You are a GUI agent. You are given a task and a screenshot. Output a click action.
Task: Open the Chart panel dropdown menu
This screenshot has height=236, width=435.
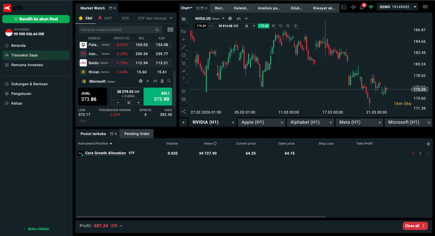(x=187, y=8)
